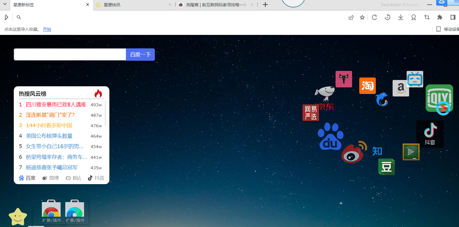Viewport: 459px width, 227px height.
Task: Open the 移动设备 bookmarks folder
Action: click(x=448, y=29)
